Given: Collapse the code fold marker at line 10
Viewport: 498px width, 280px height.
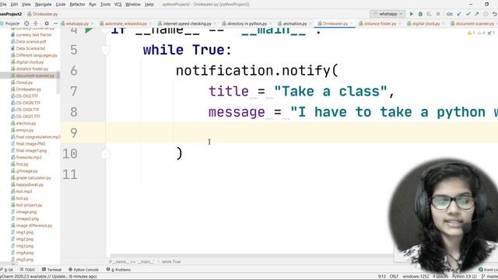Looking at the screenshot, I should pyautogui.click(x=106, y=154).
